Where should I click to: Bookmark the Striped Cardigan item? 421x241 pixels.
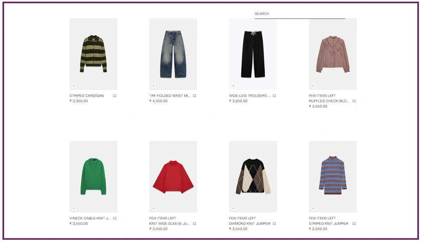(x=114, y=96)
